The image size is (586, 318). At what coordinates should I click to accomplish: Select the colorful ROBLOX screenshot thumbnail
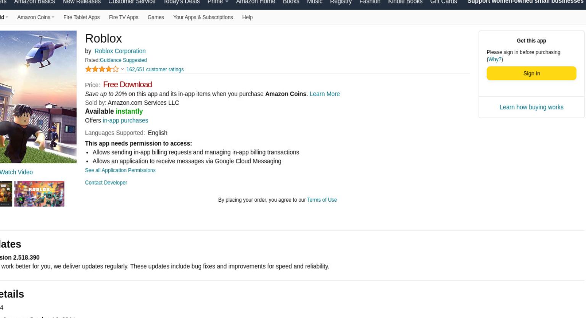(39, 194)
